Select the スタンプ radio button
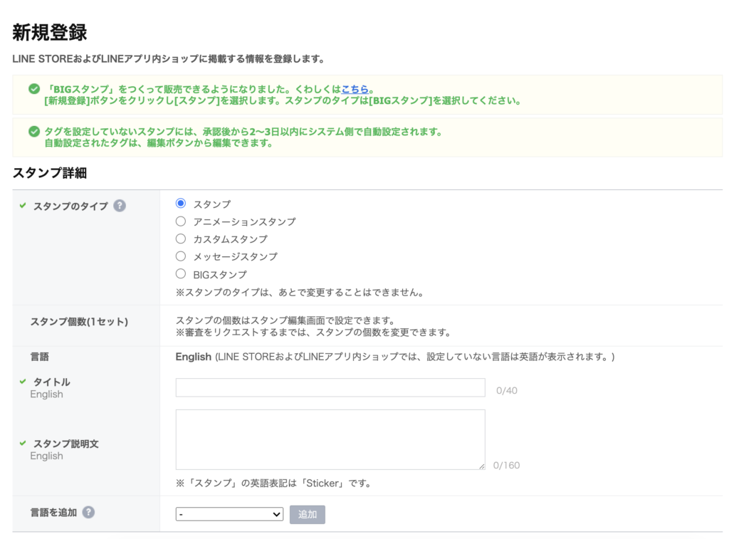Image resolution: width=729 pixels, height=539 pixels. tap(180, 202)
